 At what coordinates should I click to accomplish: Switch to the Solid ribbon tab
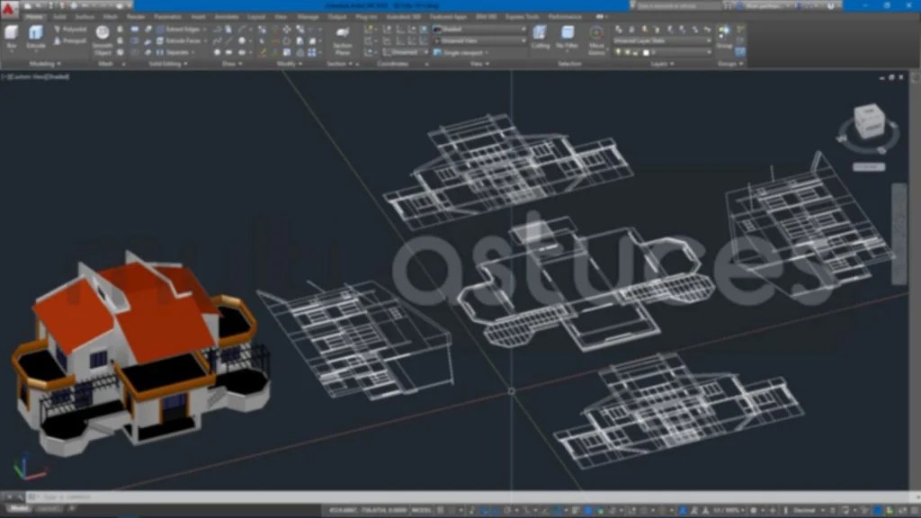point(60,17)
